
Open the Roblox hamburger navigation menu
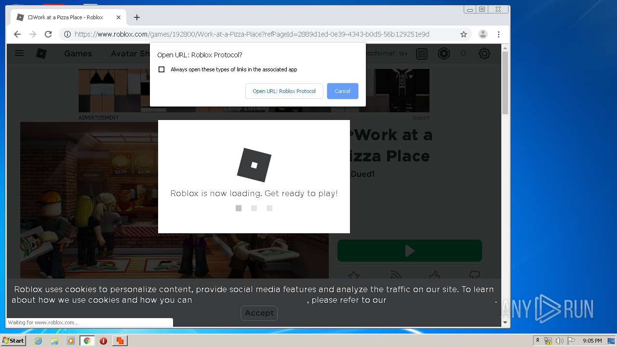click(x=19, y=53)
